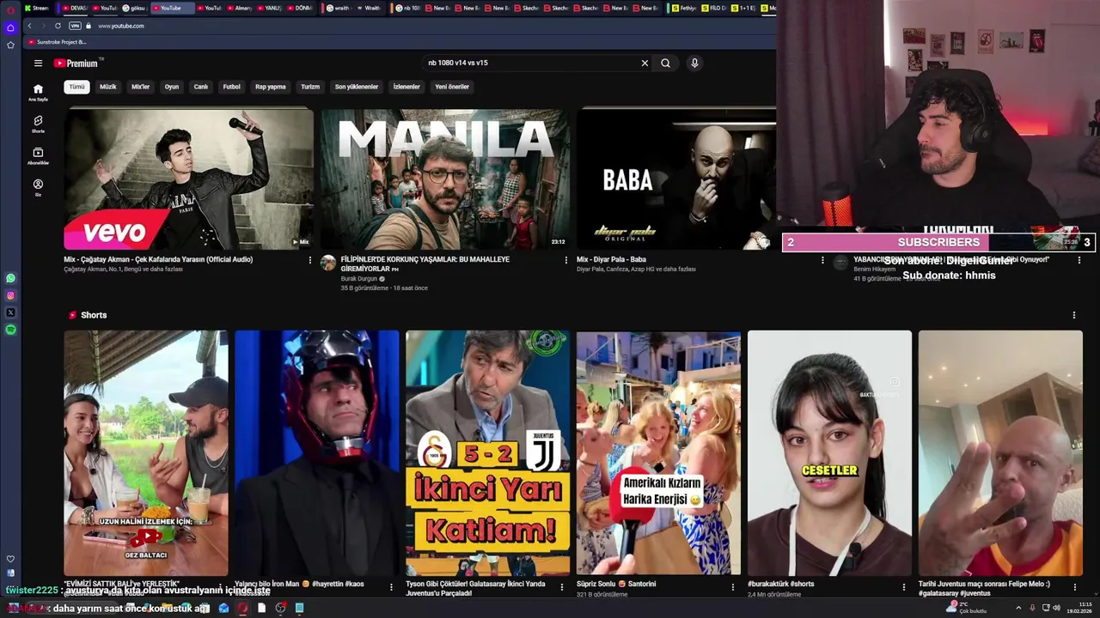Open options for #burakaktürk short
The width and height of the screenshot is (1100, 618).
pos(904,587)
